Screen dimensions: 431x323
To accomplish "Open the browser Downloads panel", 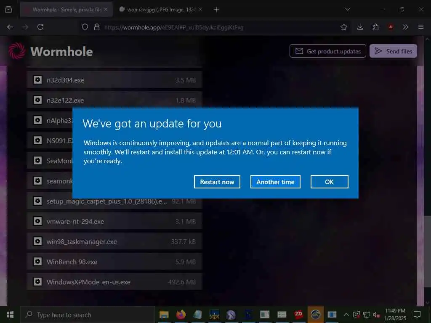I will (x=360, y=27).
